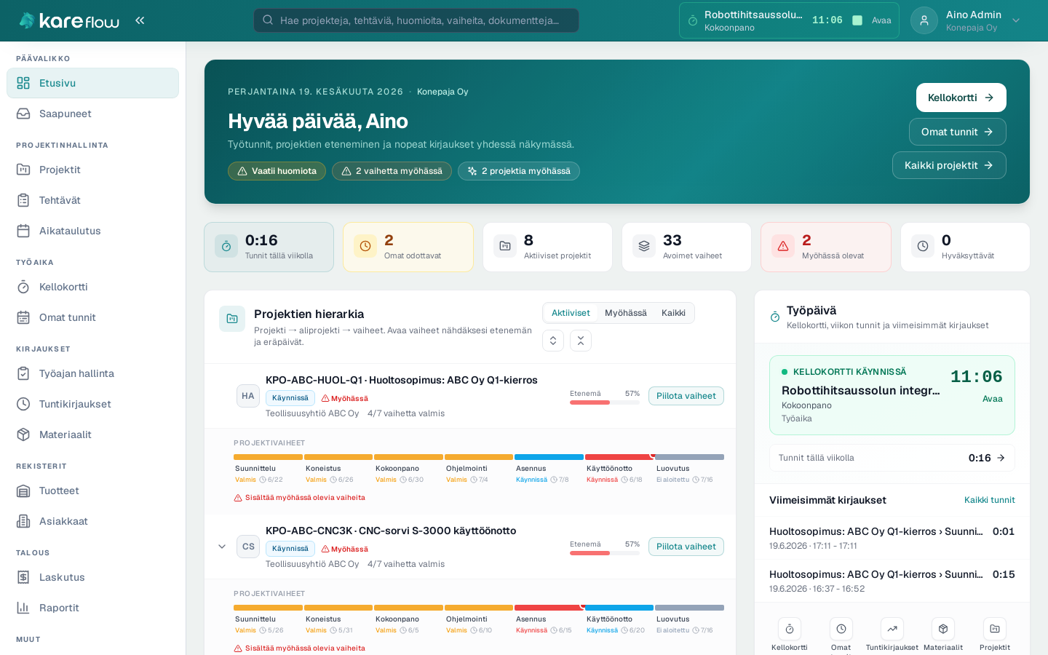The height and width of the screenshot is (655, 1048).
Task: Collapse all projects in the hierarchy
Action: click(581, 341)
